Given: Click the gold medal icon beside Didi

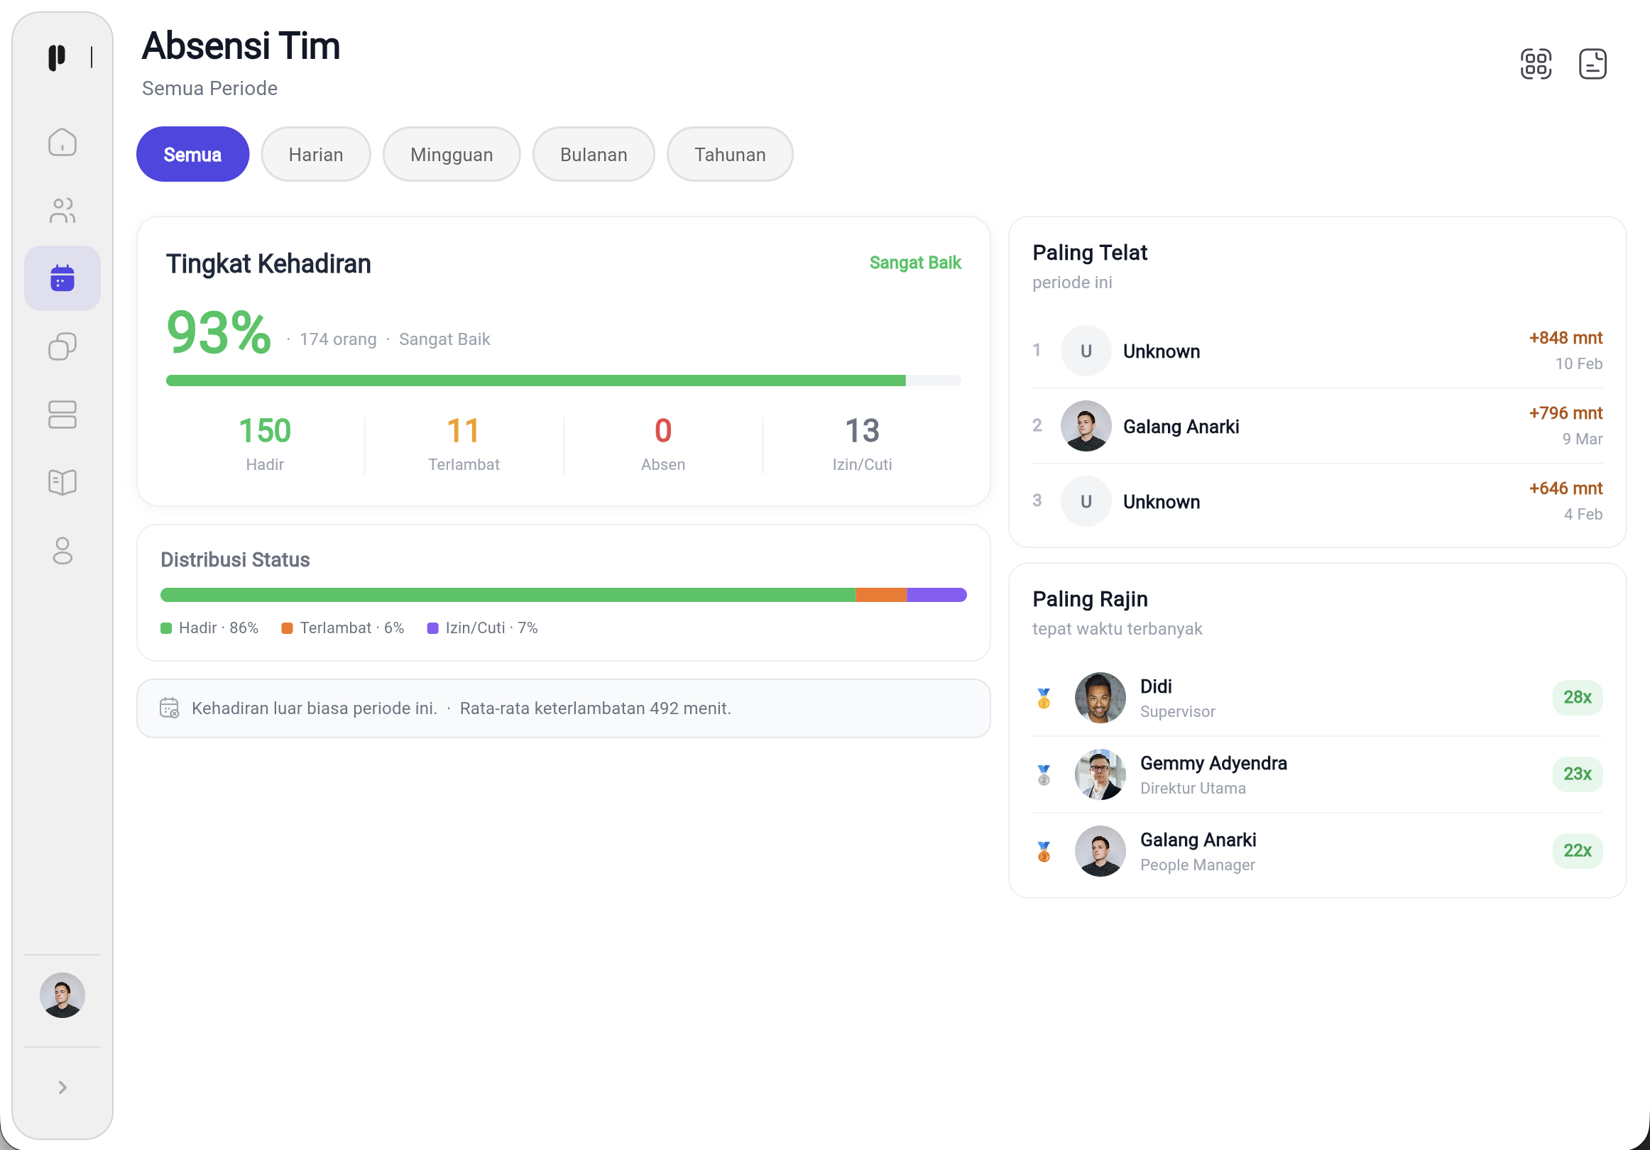Looking at the screenshot, I should [1044, 698].
